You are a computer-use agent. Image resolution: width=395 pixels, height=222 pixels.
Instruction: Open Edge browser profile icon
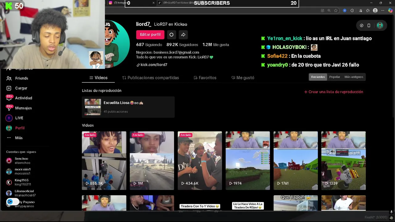(375, 10)
